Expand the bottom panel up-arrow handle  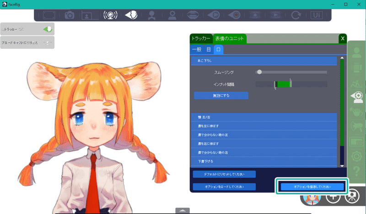click(x=183, y=210)
